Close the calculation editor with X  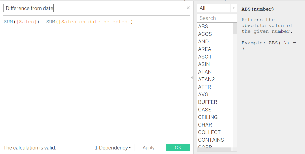click(x=188, y=8)
